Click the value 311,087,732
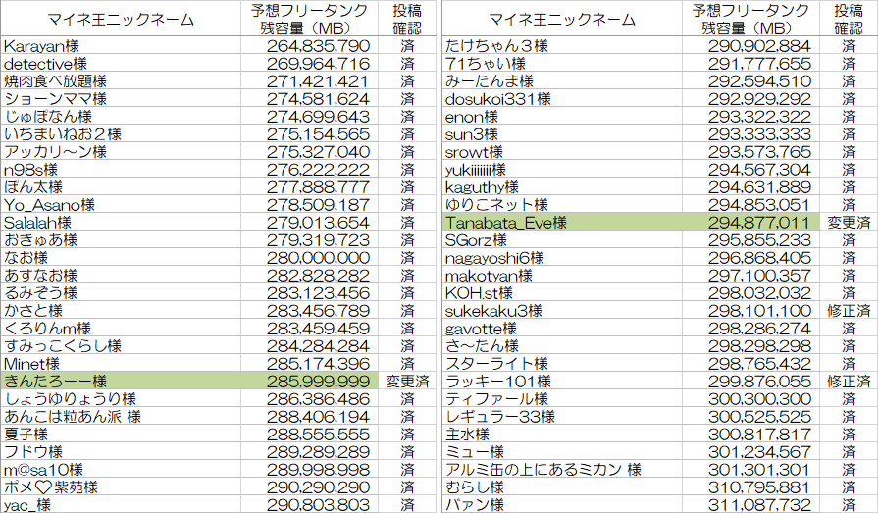Viewport: 878px width, 513px height. pos(759,504)
